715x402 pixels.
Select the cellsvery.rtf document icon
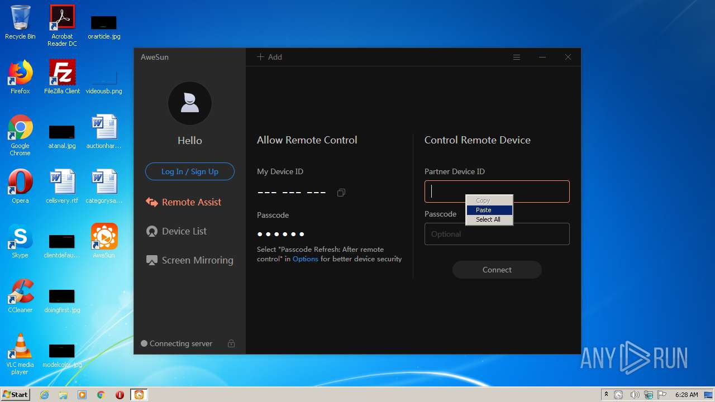62,186
